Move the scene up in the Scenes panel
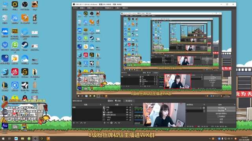Screen dimensions: 252x141 point(82,123)
